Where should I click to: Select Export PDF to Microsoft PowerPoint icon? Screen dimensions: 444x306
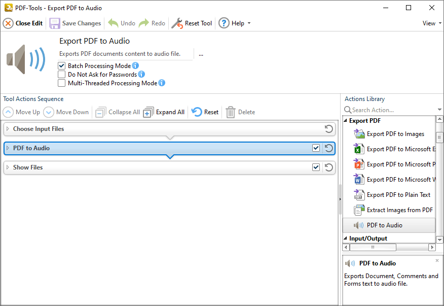[x=359, y=164]
